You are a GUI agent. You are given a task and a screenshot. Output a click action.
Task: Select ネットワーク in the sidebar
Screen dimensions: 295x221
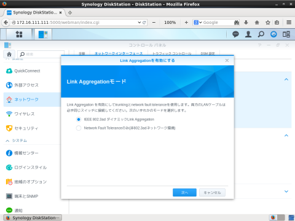click(32, 99)
